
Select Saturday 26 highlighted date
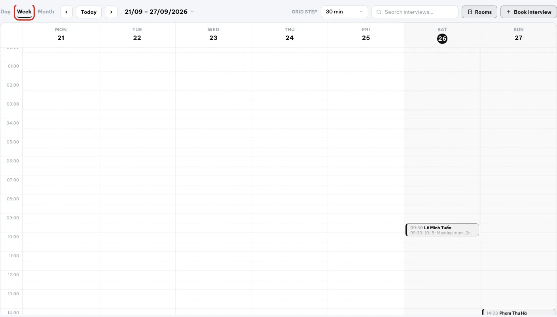(x=442, y=39)
